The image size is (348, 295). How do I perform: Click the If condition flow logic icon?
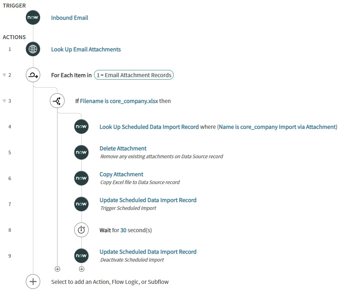click(x=57, y=101)
